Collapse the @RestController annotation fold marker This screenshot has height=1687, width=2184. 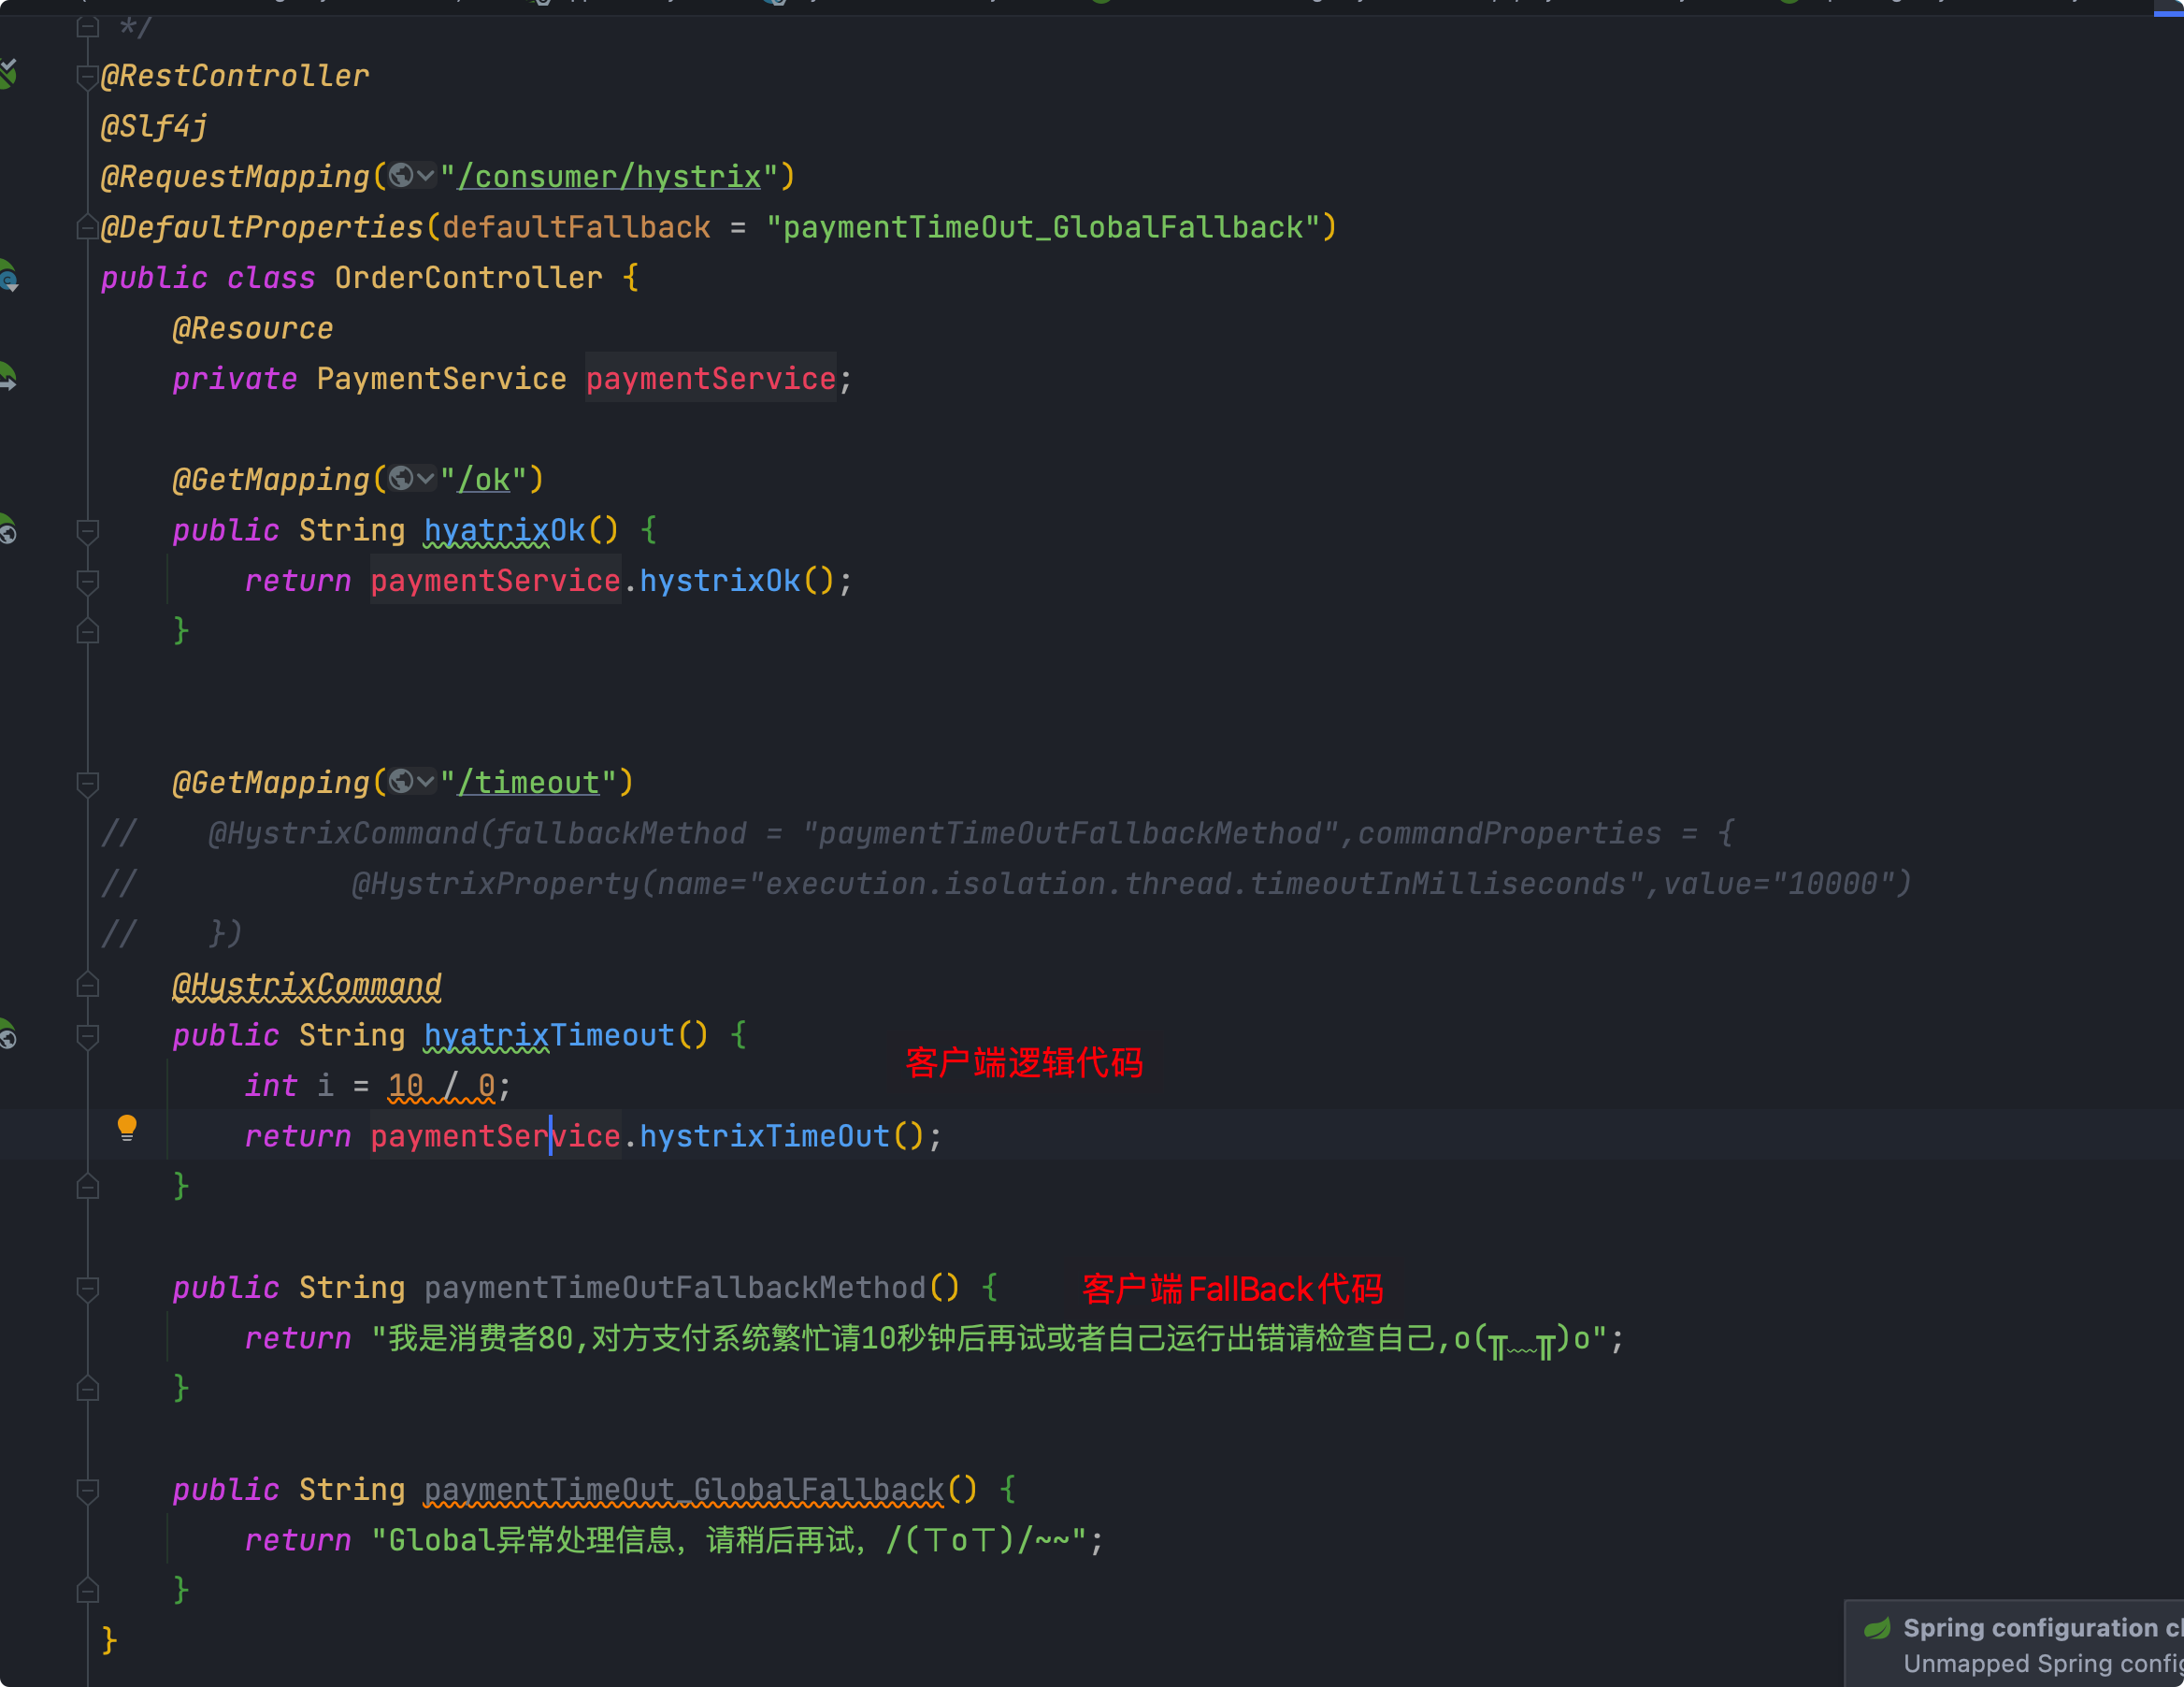88,76
